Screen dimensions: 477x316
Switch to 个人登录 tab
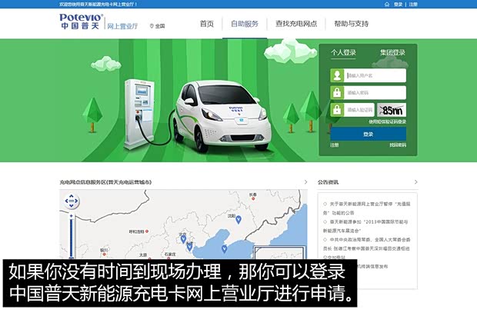(x=343, y=52)
